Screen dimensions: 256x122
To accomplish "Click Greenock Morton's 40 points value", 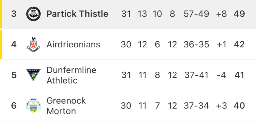I will [x=239, y=106].
